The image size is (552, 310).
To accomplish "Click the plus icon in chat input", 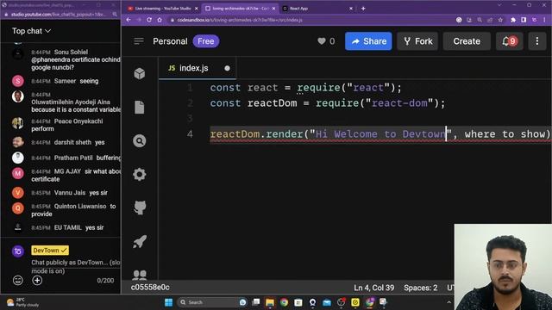I will tap(37, 280).
